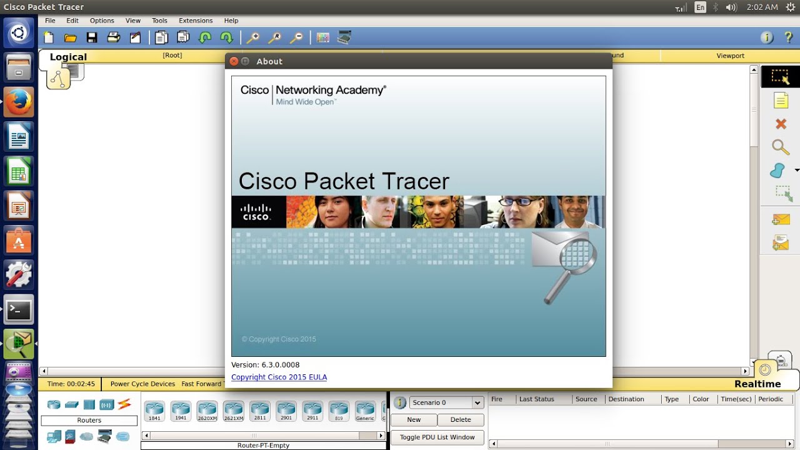Click the Network Information icon
Viewport: 800px width, 450px height.
(767, 37)
